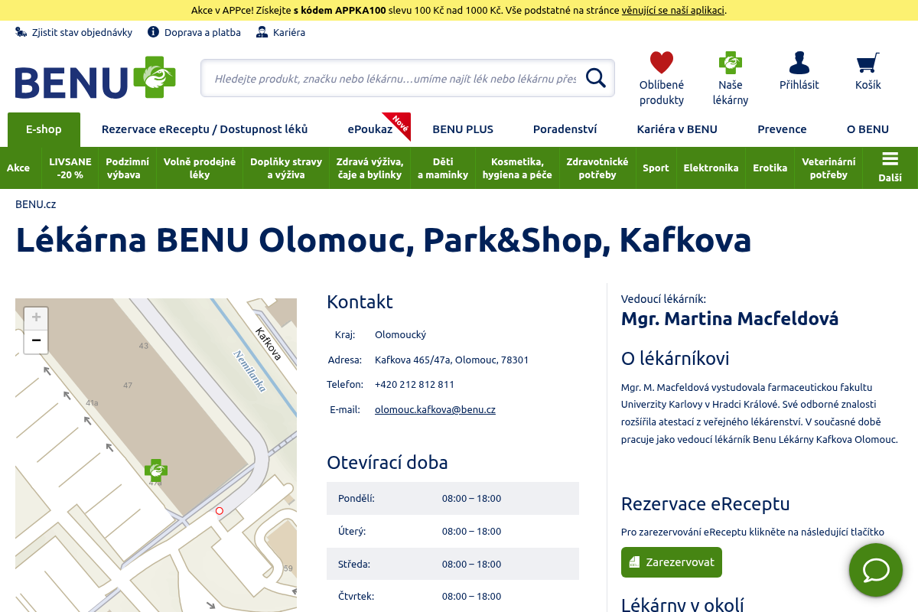Open Kosmetika, hygiena a péče category
The width and height of the screenshot is (918, 612).
(517, 168)
